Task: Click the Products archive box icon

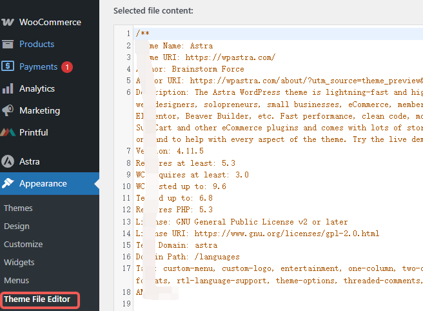Action: (x=8, y=44)
